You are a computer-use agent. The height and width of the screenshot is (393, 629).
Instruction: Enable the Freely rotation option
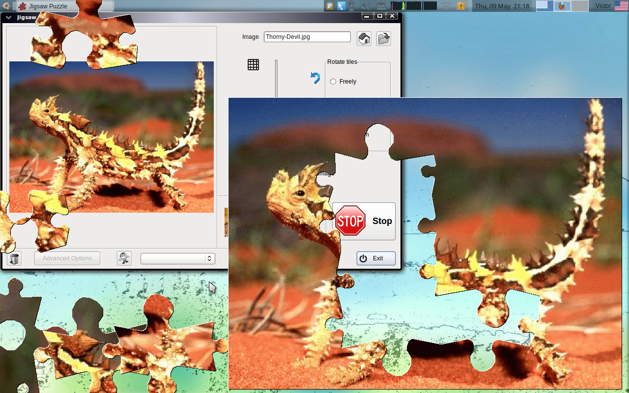pyautogui.click(x=333, y=82)
